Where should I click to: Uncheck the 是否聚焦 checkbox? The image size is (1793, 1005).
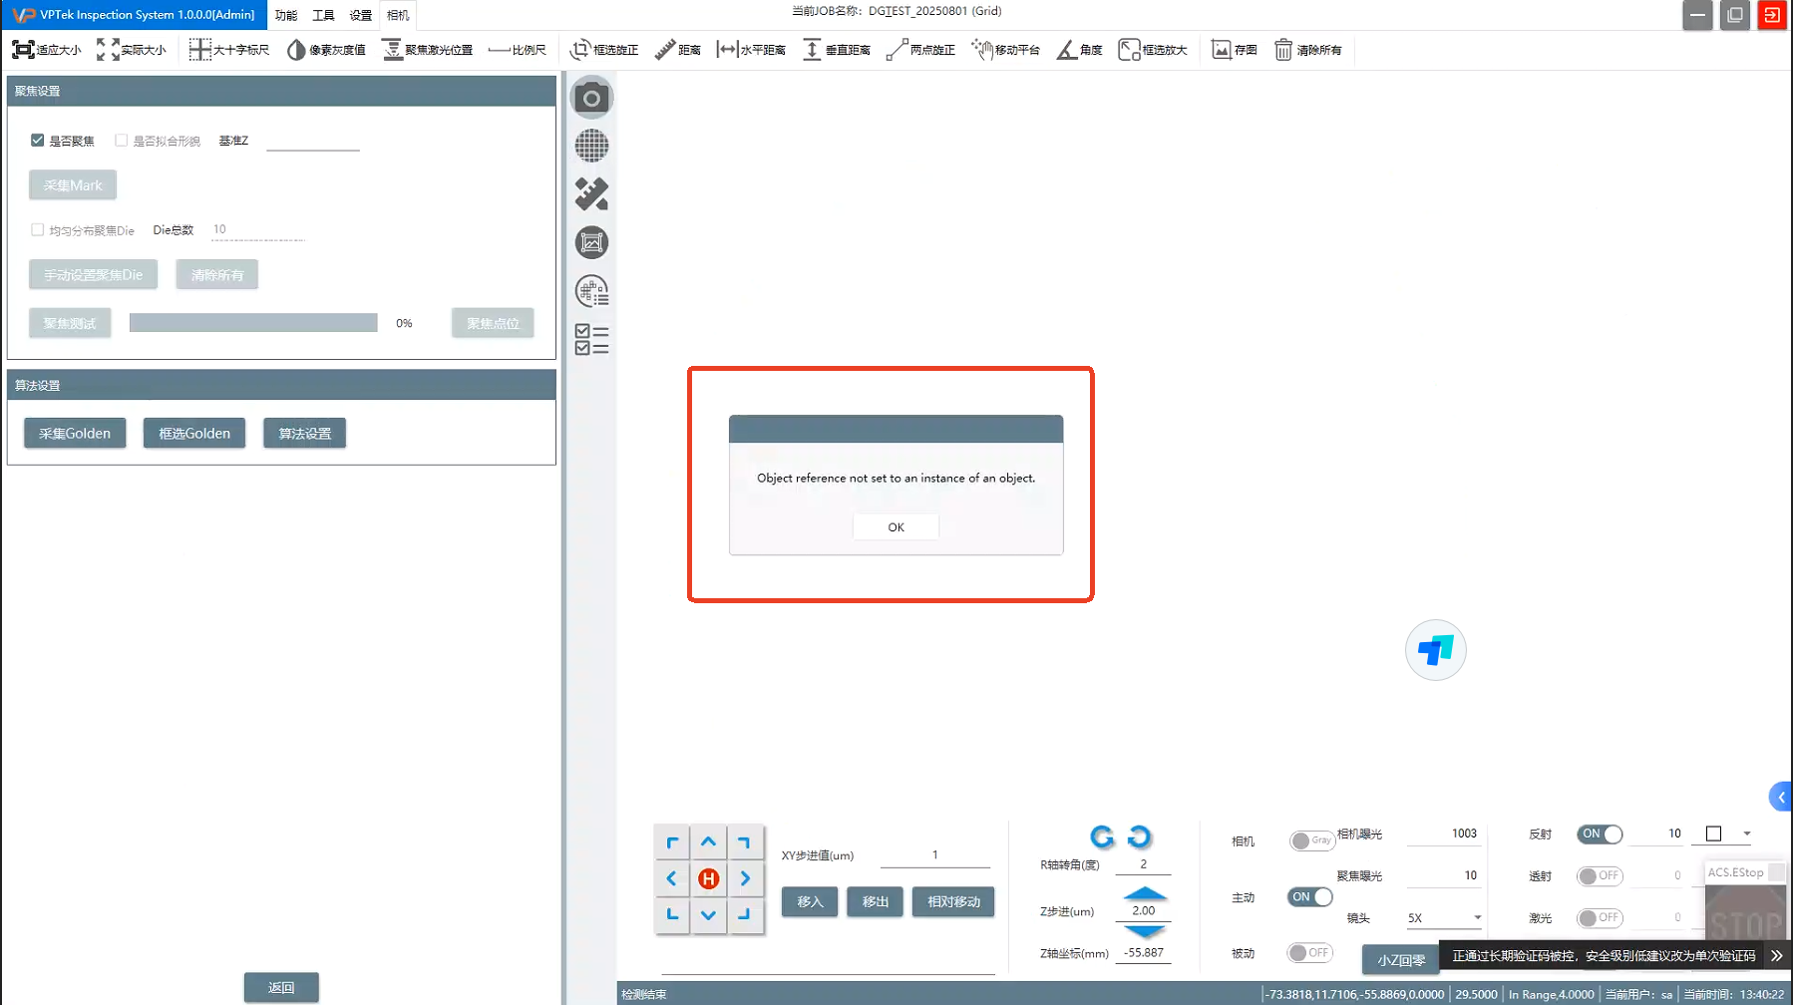pyautogui.click(x=38, y=141)
